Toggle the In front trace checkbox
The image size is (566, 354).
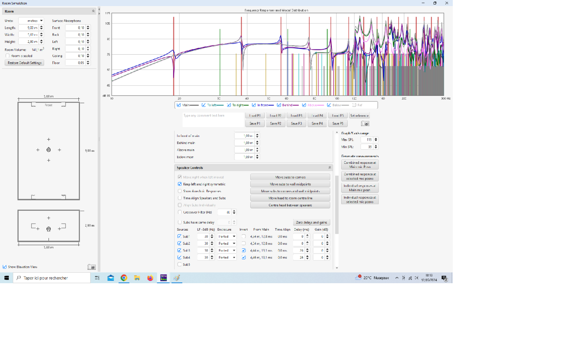point(254,105)
